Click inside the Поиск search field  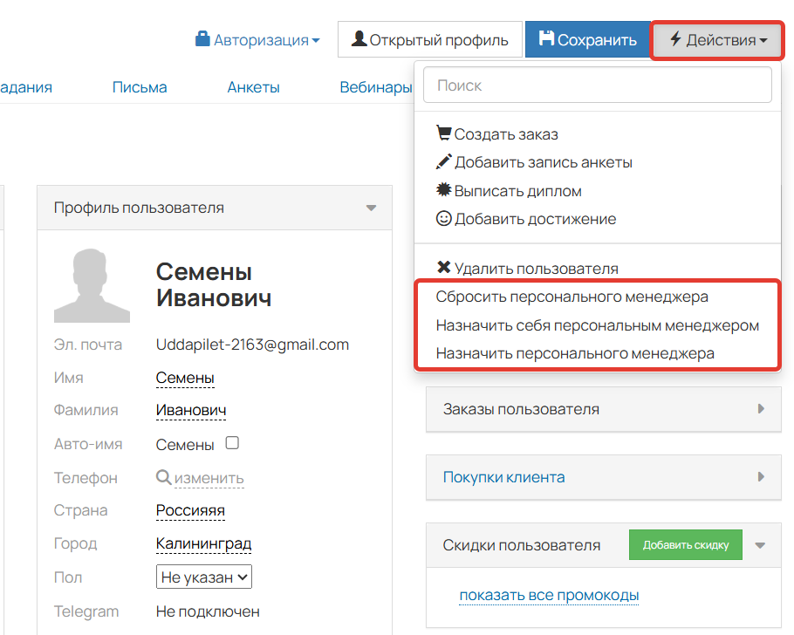pos(597,85)
